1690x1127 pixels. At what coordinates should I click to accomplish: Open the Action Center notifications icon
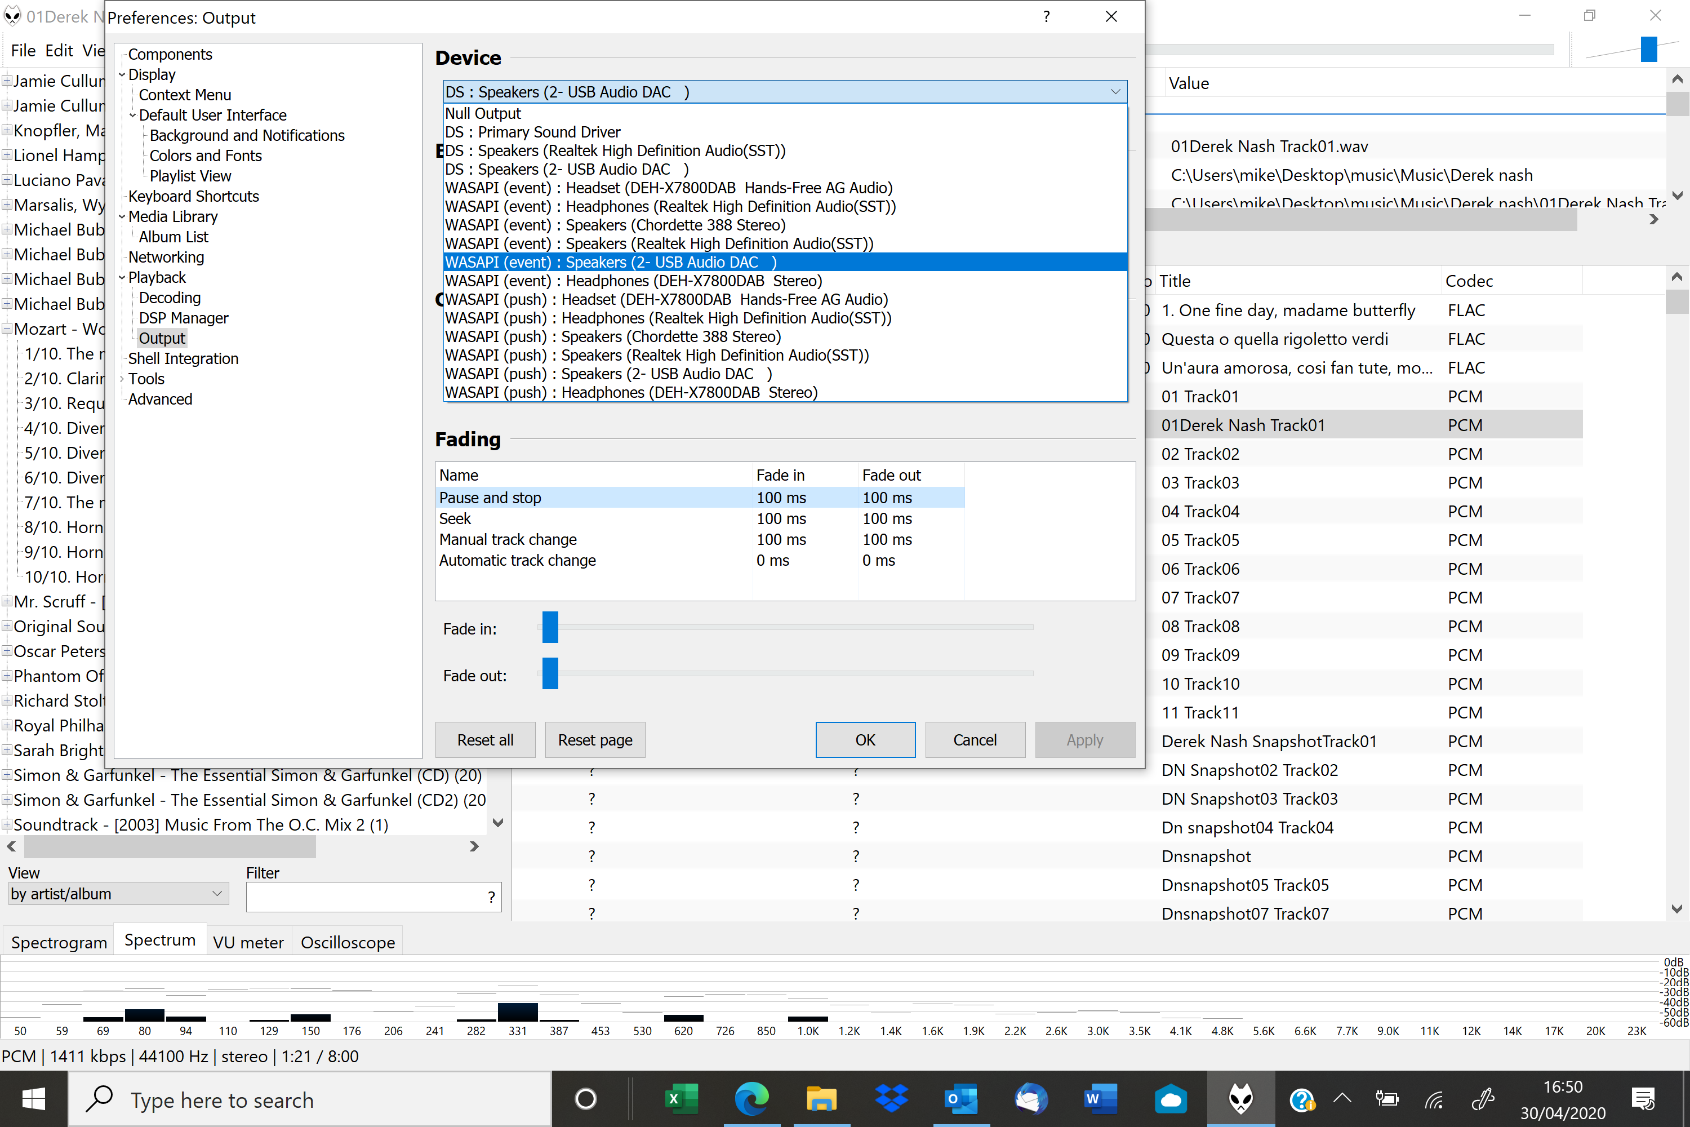pos(1643,1099)
